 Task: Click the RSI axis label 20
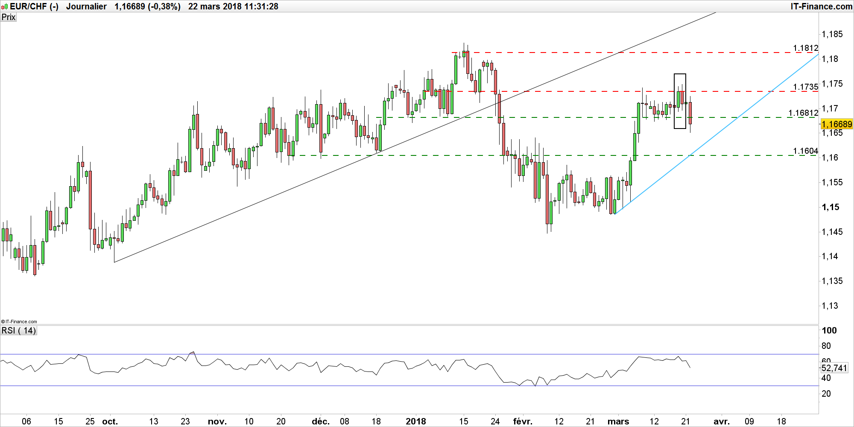coord(826,394)
